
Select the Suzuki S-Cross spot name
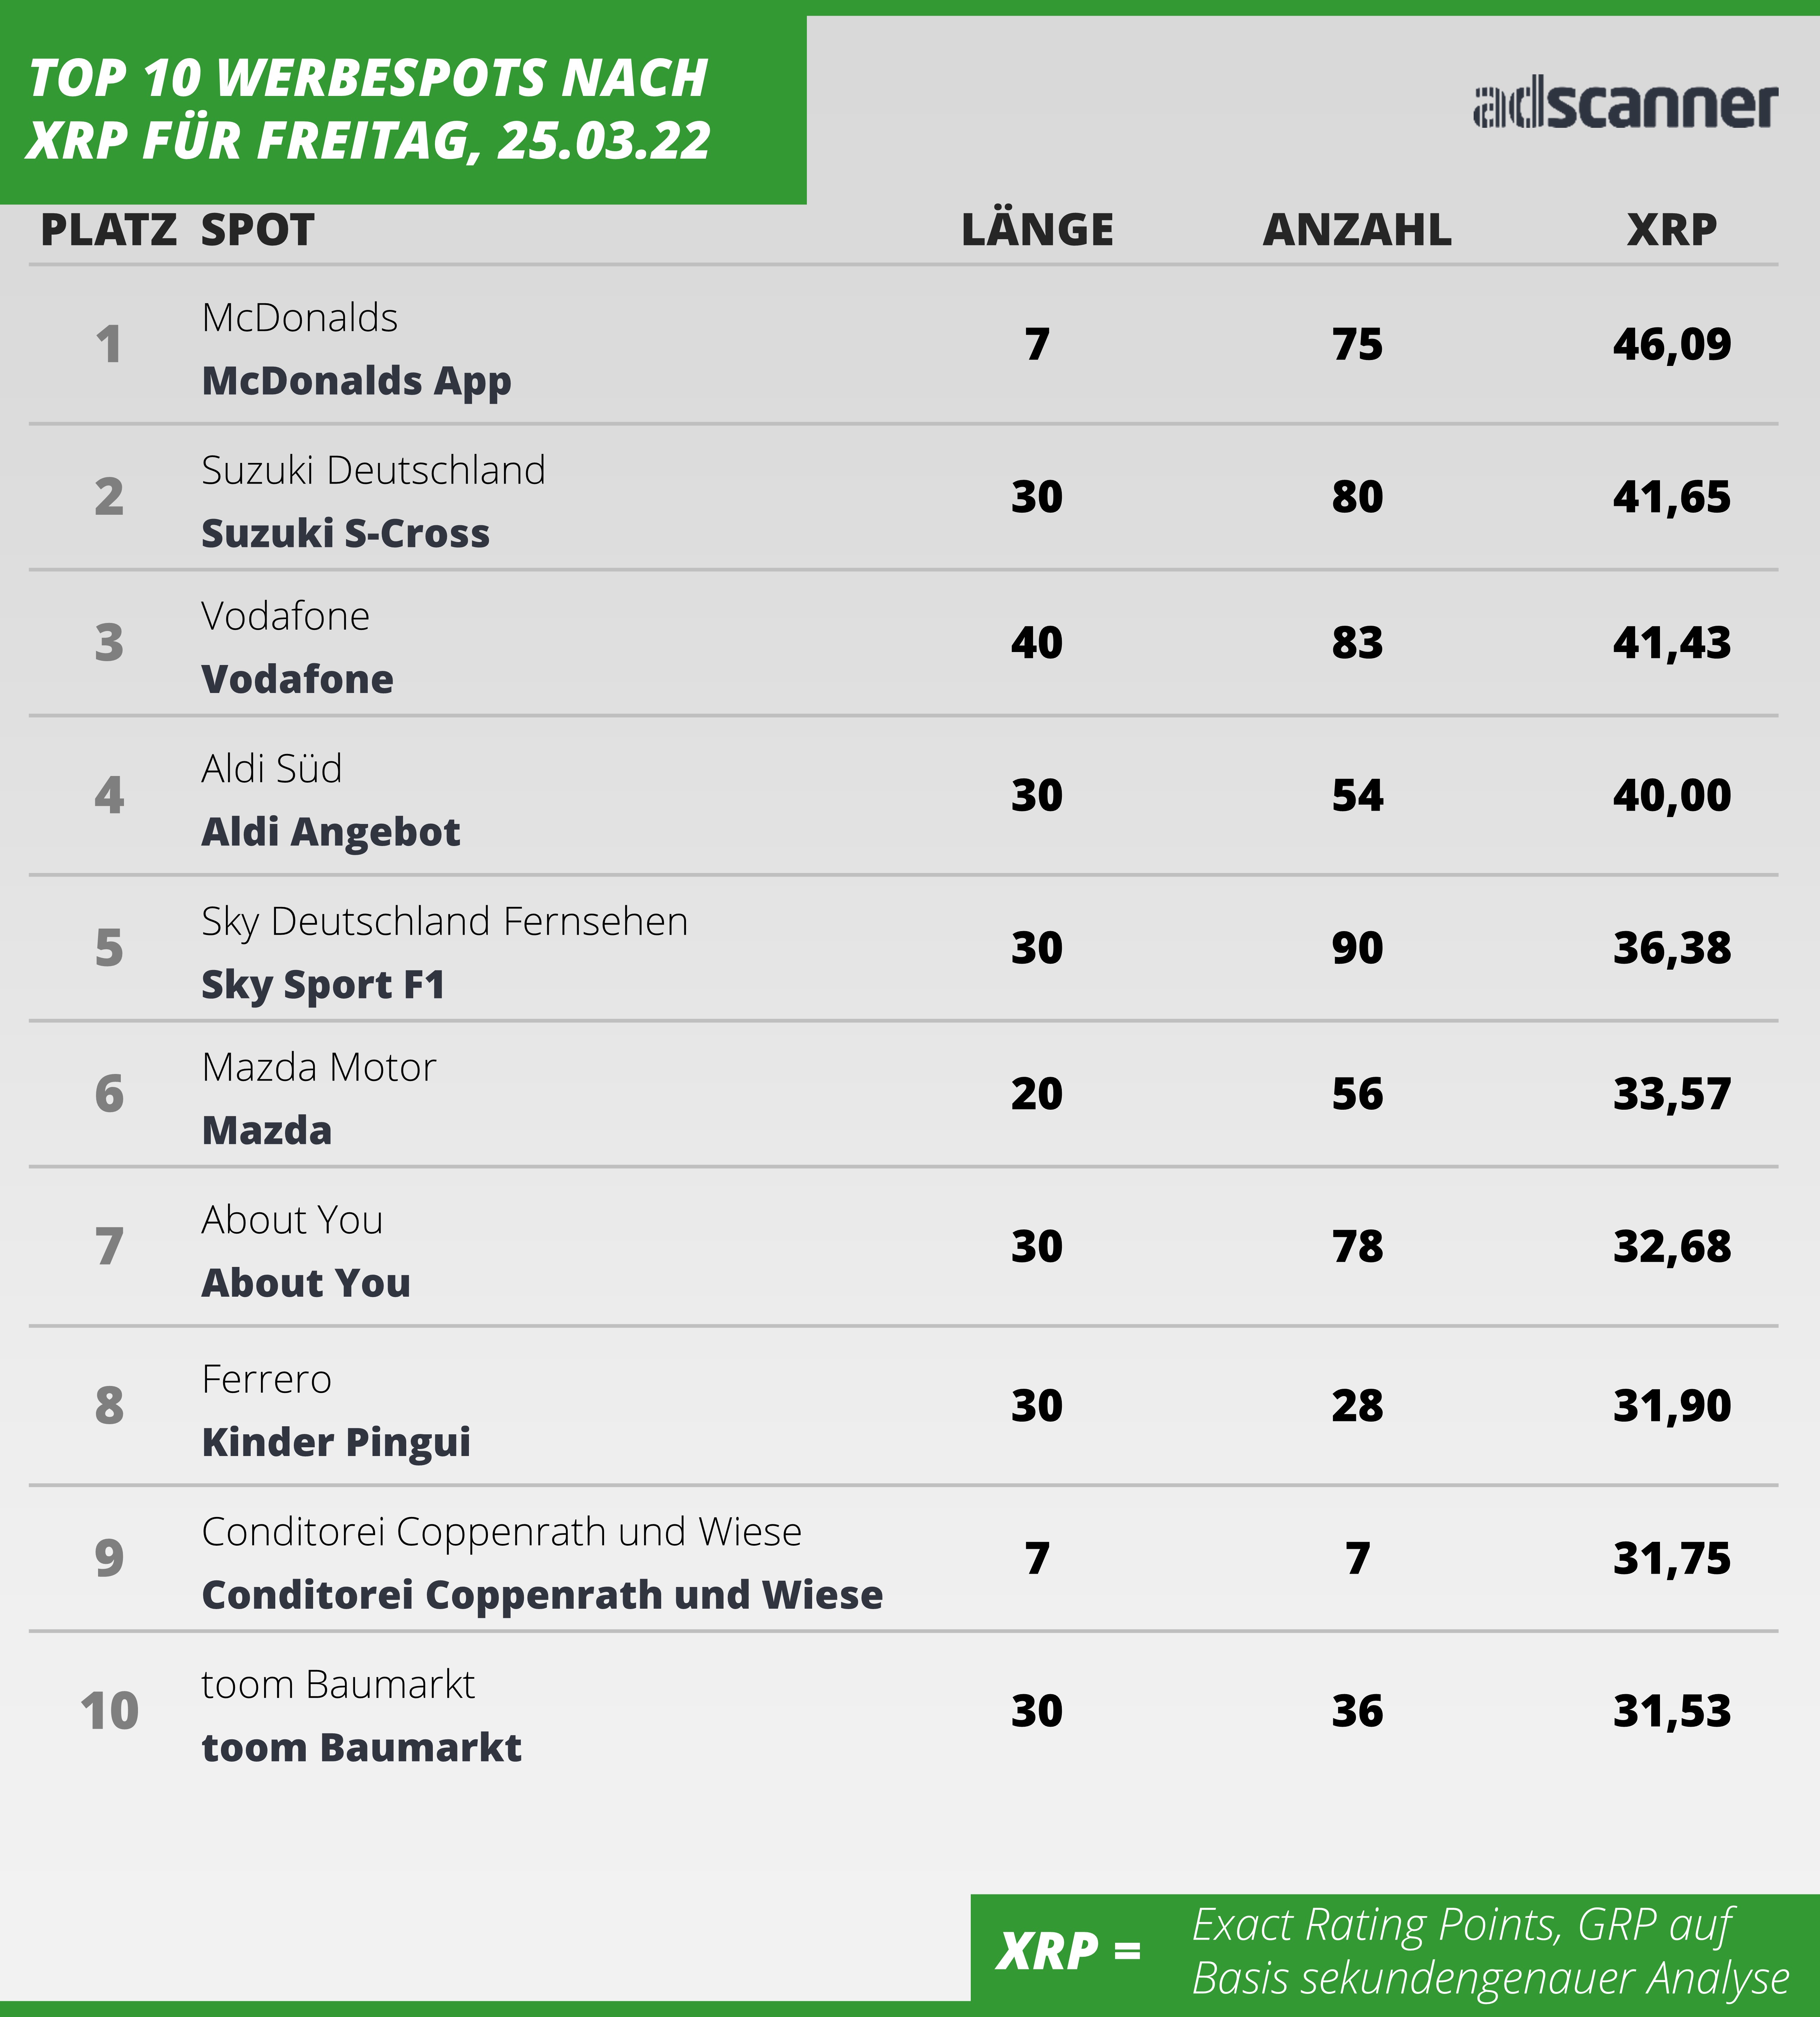345,533
